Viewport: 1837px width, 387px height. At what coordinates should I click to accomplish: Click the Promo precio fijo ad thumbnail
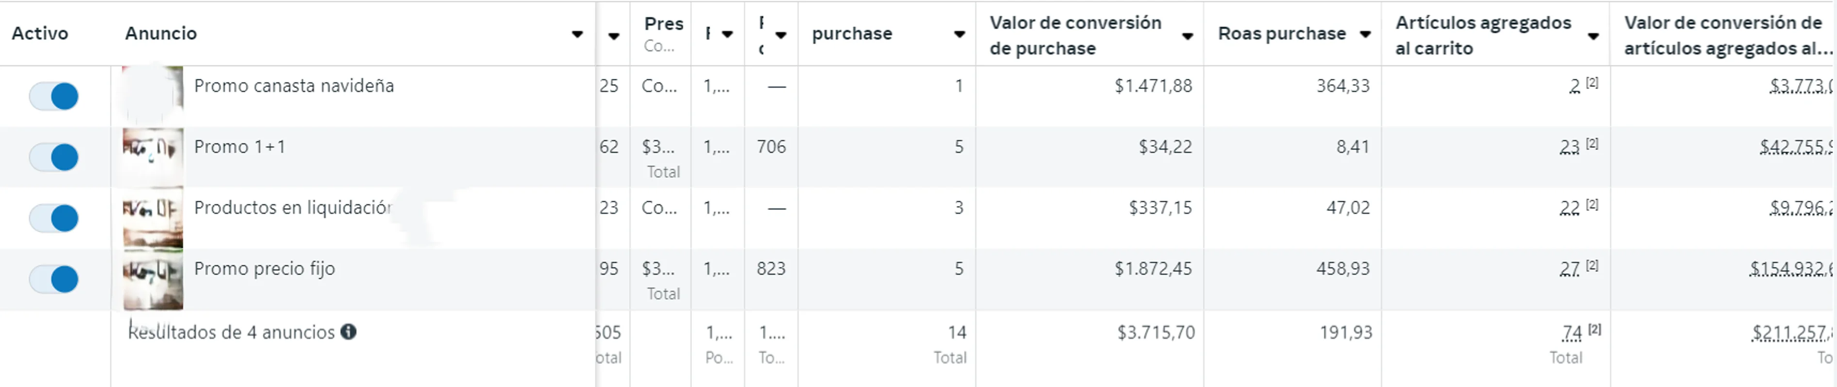click(x=153, y=279)
